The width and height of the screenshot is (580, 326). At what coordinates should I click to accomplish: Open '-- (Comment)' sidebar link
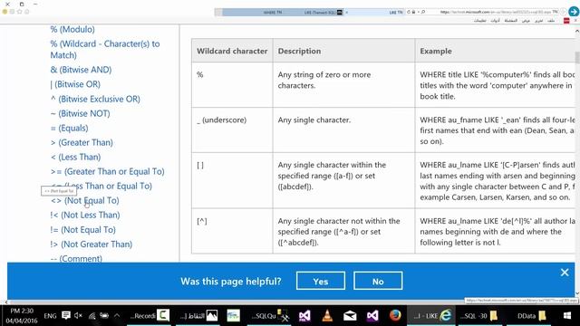76,258
